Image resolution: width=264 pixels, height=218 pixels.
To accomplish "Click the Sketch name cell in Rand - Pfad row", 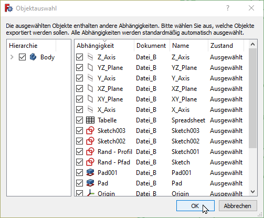I will click(181, 162).
